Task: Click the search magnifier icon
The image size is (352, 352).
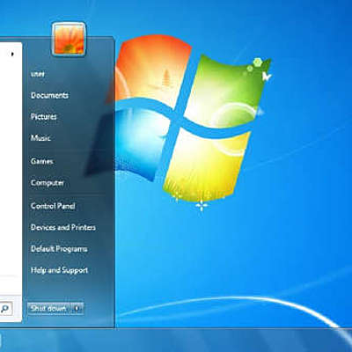Action: point(5,308)
